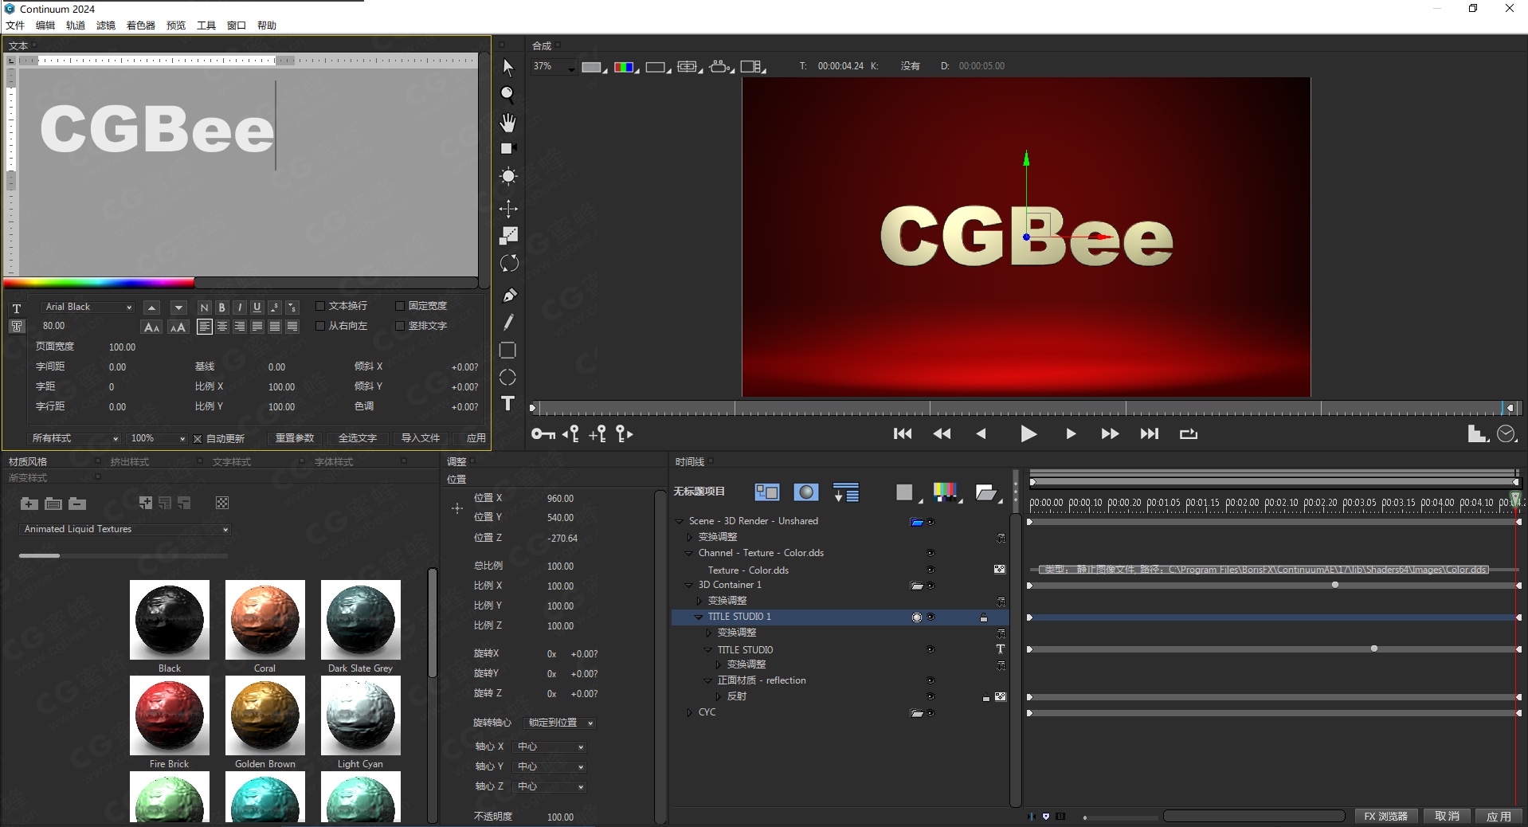Select the pen tool
1528x827 pixels.
[509, 296]
